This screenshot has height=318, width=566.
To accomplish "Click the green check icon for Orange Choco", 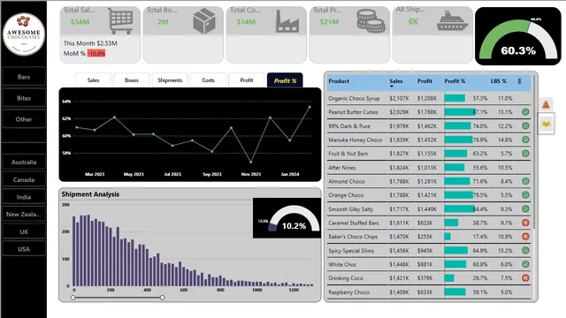I will point(525,194).
